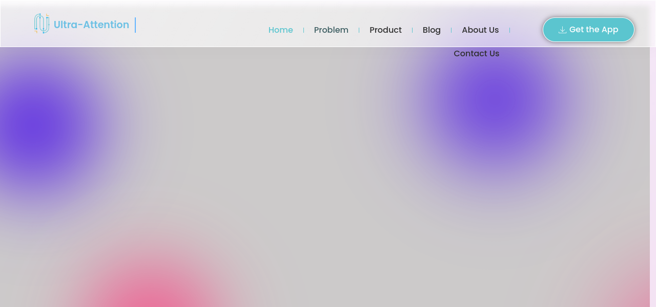Click the Ultra-Attention logo icon
656x307 pixels.
tap(42, 24)
